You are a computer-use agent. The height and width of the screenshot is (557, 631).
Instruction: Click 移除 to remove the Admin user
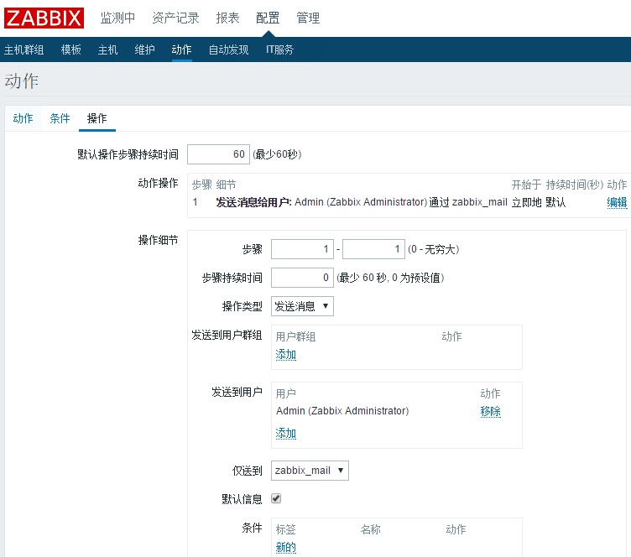(x=490, y=411)
